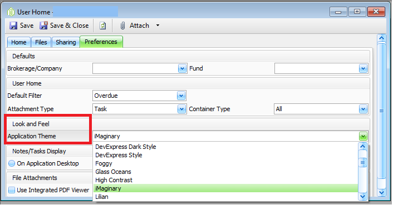Switch to the Files tab
The width and height of the screenshot is (393, 205).
[x=41, y=42]
